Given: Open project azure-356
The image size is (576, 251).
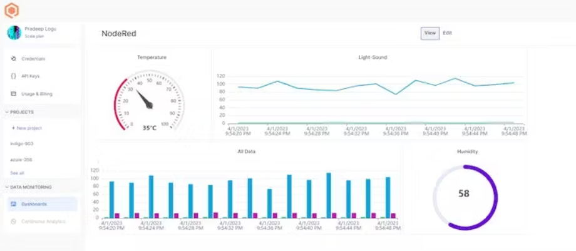Looking at the screenshot, I should click(21, 160).
